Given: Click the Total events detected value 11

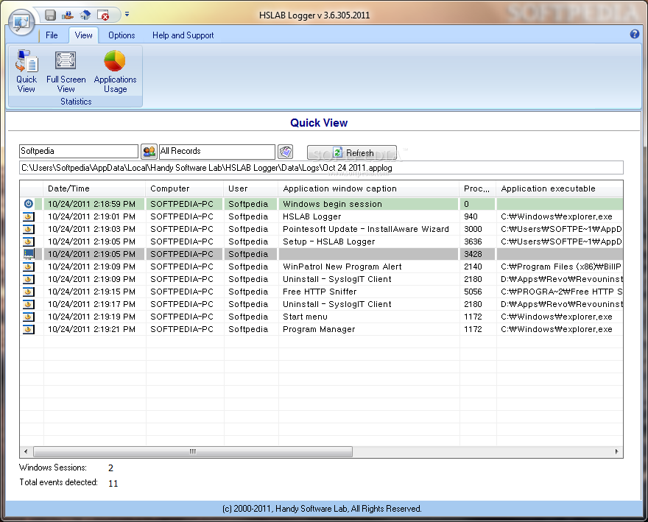Looking at the screenshot, I should click(113, 483).
